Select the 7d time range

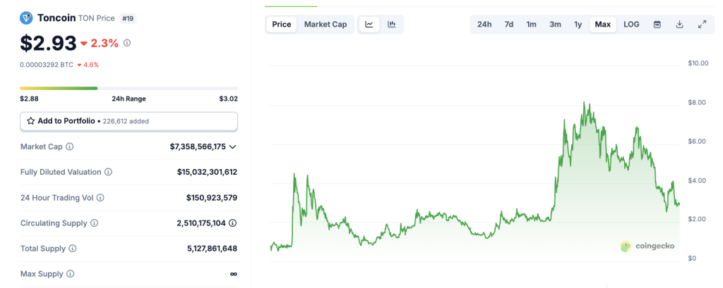click(x=508, y=25)
